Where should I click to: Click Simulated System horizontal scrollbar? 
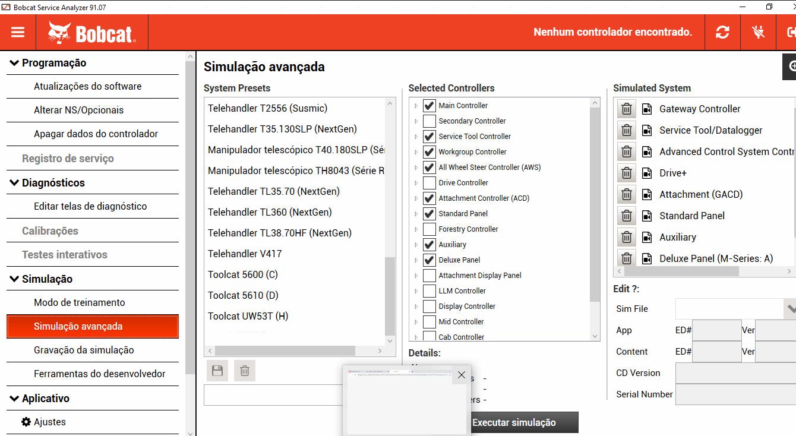[x=681, y=271]
